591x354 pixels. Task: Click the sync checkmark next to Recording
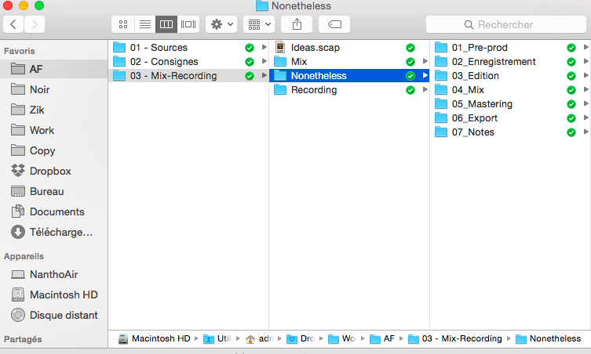click(x=410, y=90)
